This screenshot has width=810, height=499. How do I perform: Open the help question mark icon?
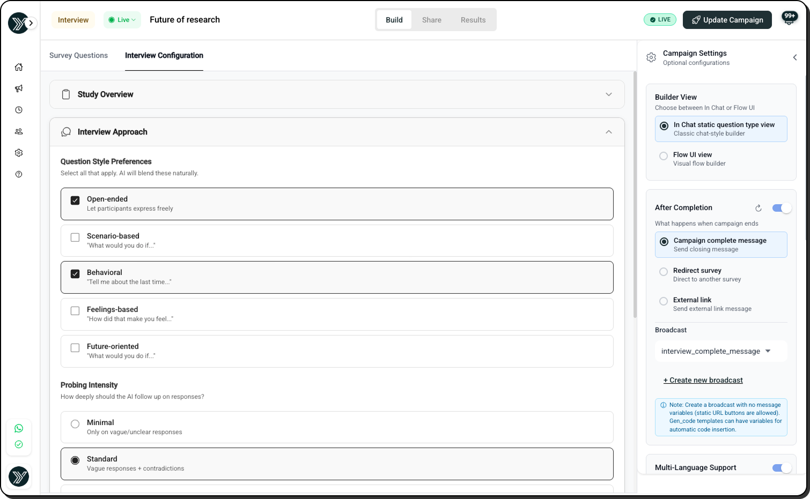pos(19,174)
